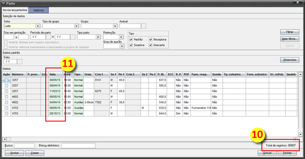Click the Busca search field
The image size is (305, 159).
pos(24,145)
